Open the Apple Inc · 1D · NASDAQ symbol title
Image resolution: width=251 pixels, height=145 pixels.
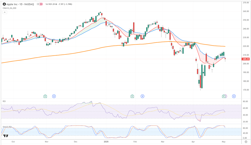[x=20, y=4]
